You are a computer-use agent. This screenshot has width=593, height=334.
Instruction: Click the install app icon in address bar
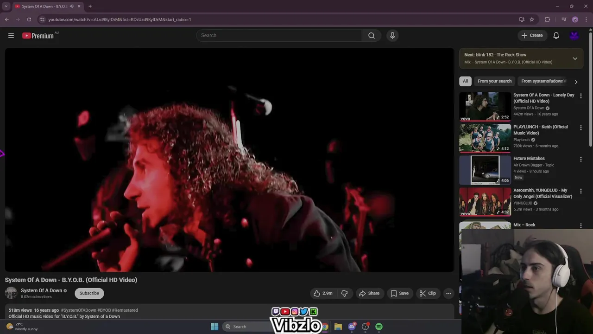522,19
